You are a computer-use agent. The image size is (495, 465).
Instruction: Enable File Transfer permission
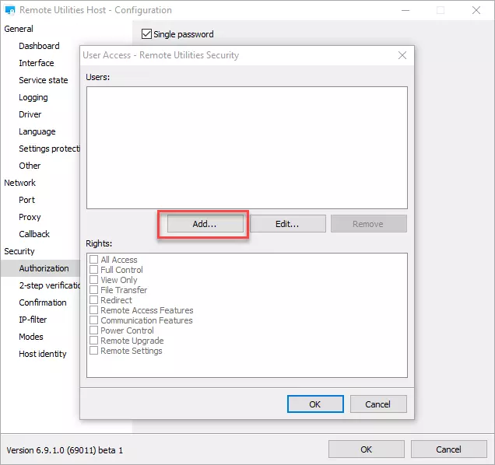pos(94,290)
